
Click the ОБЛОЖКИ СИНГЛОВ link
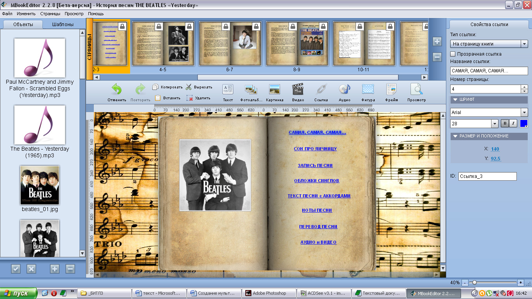pos(317,181)
